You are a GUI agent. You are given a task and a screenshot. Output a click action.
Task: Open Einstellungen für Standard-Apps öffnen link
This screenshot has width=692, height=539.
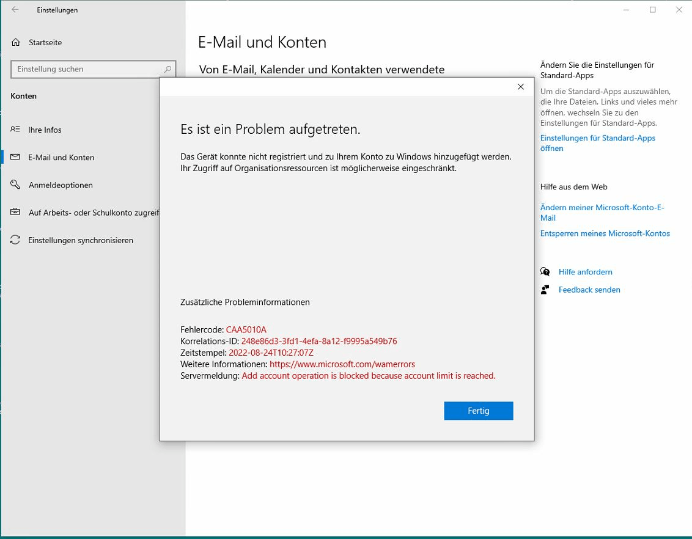(598, 143)
